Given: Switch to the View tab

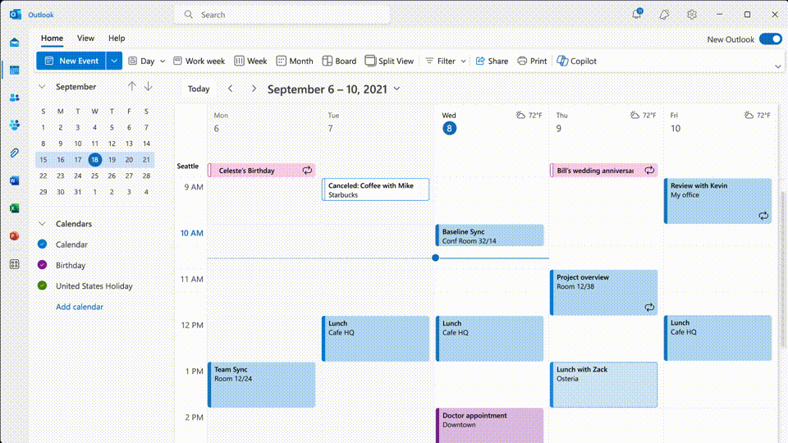Looking at the screenshot, I should tap(85, 39).
